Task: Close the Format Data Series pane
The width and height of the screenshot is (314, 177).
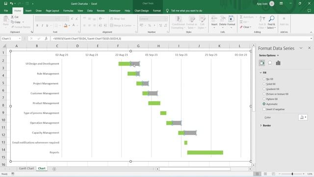Action: (309, 48)
